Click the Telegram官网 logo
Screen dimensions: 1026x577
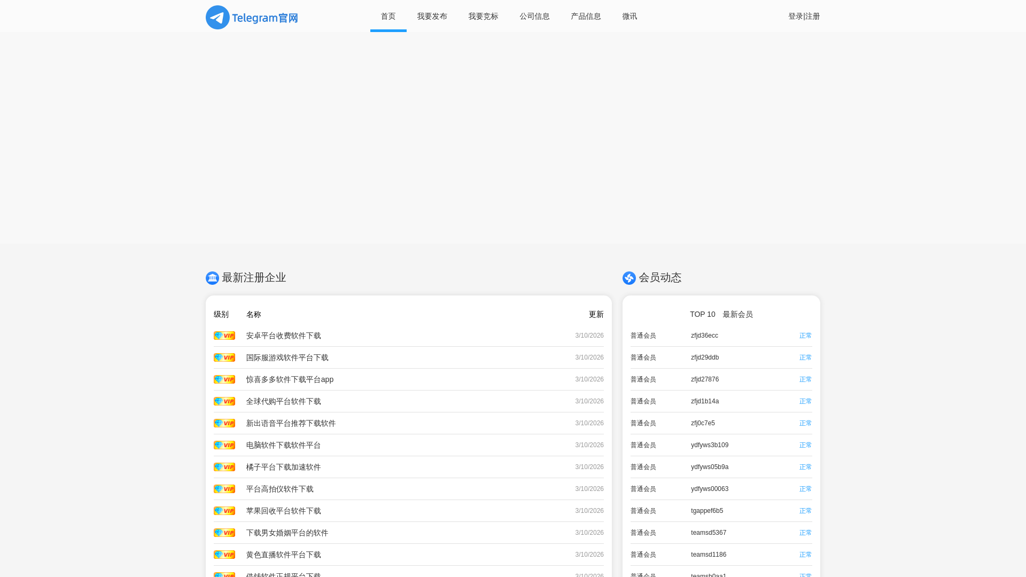coord(252,17)
